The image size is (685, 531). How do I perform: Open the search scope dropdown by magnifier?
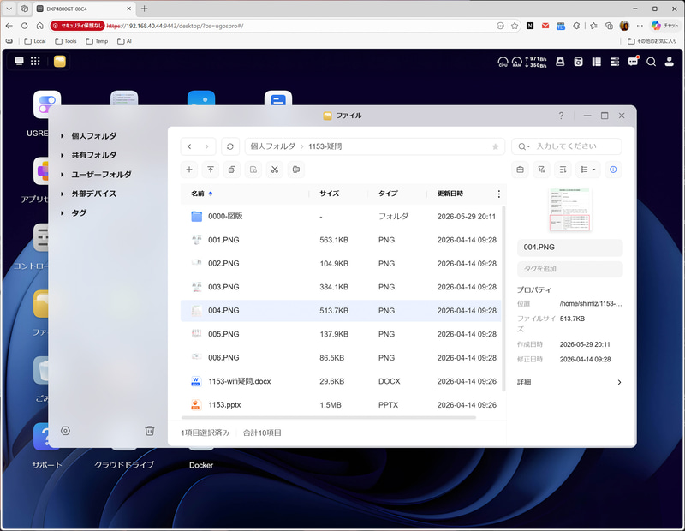[524, 146]
